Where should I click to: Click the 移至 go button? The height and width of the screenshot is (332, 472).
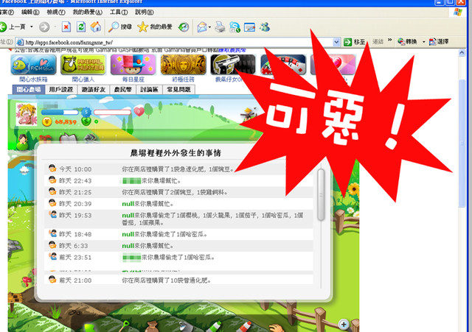tap(355, 42)
